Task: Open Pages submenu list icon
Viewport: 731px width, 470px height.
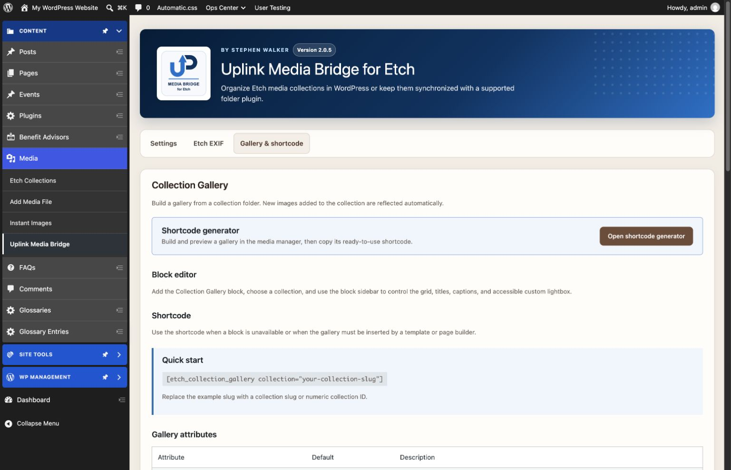Action: click(x=119, y=73)
